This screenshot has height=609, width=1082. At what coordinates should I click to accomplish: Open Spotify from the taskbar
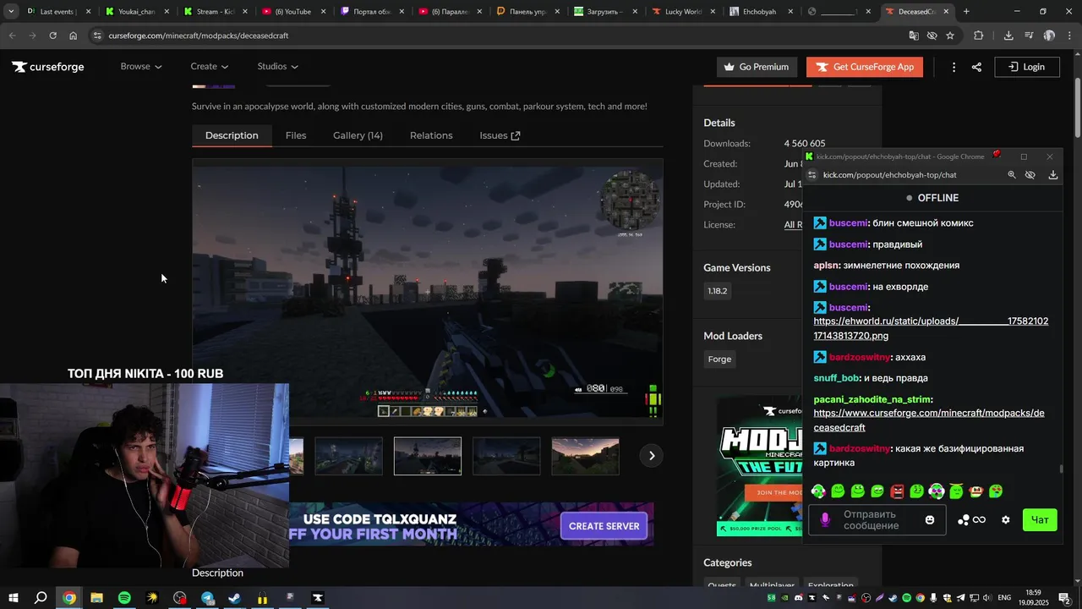tap(124, 598)
